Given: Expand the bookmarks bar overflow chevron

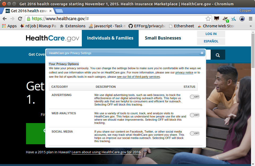Looking at the screenshot, I should coord(250,26).
